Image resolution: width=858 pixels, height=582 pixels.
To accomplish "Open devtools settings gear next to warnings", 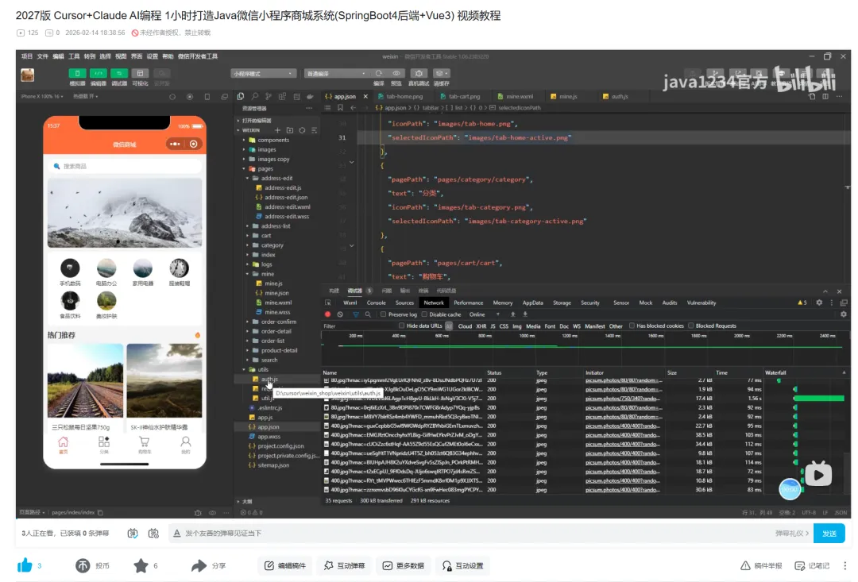I will [819, 303].
